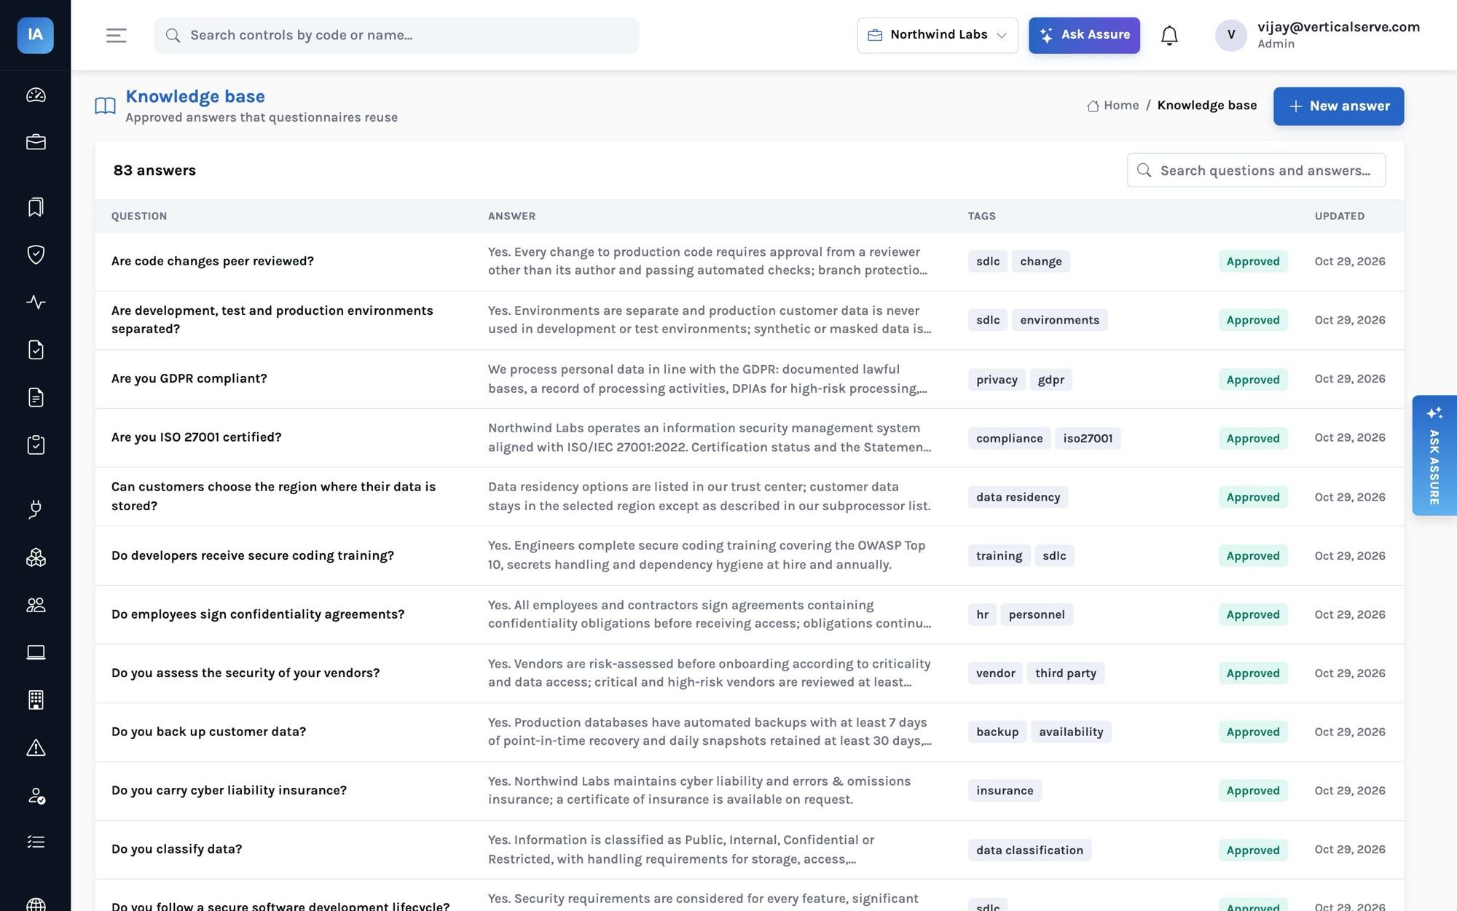Open the vertical ASK ASSURE side tab
This screenshot has height=911, width=1457.
1434,455
